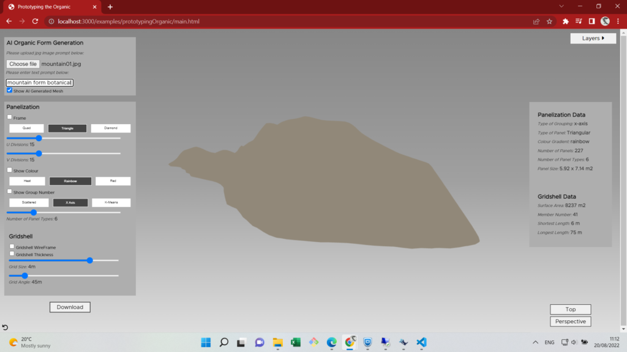Screen dimensions: 627x352
Task: Click the browser reload icon
Action: (35, 21)
